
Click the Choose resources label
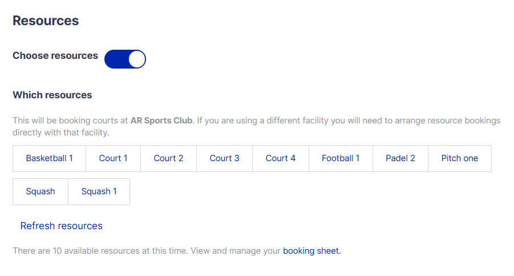(x=55, y=56)
